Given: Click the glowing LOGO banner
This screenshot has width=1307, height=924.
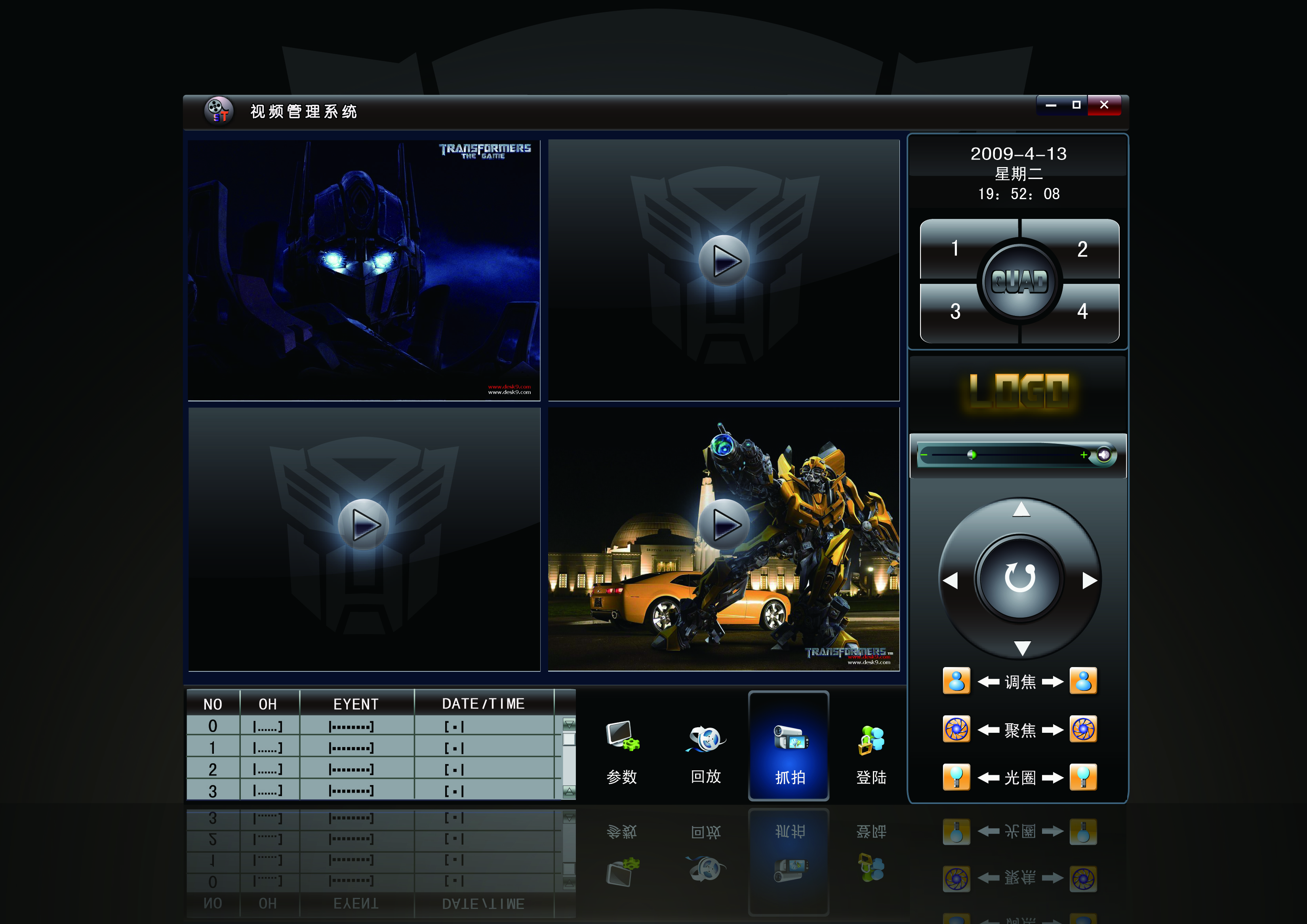Looking at the screenshot, I should [x=1019, y=392].
